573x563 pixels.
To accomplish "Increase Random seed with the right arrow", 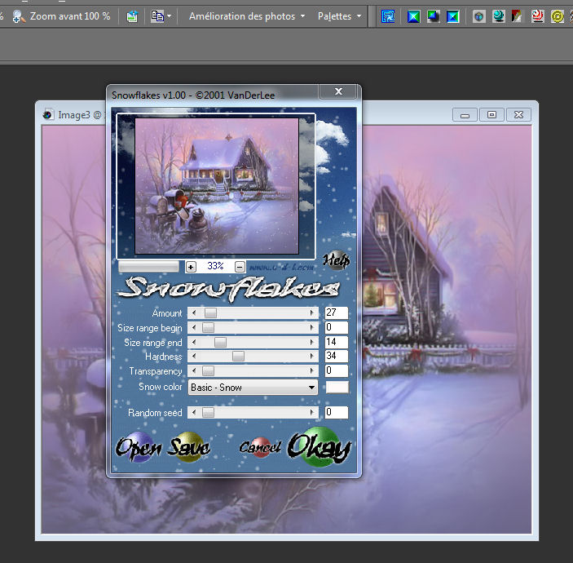I will (x=311, y=413).
